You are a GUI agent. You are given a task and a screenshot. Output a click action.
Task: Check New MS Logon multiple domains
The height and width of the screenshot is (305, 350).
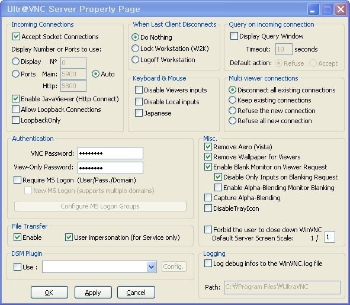tap(28, 191)
